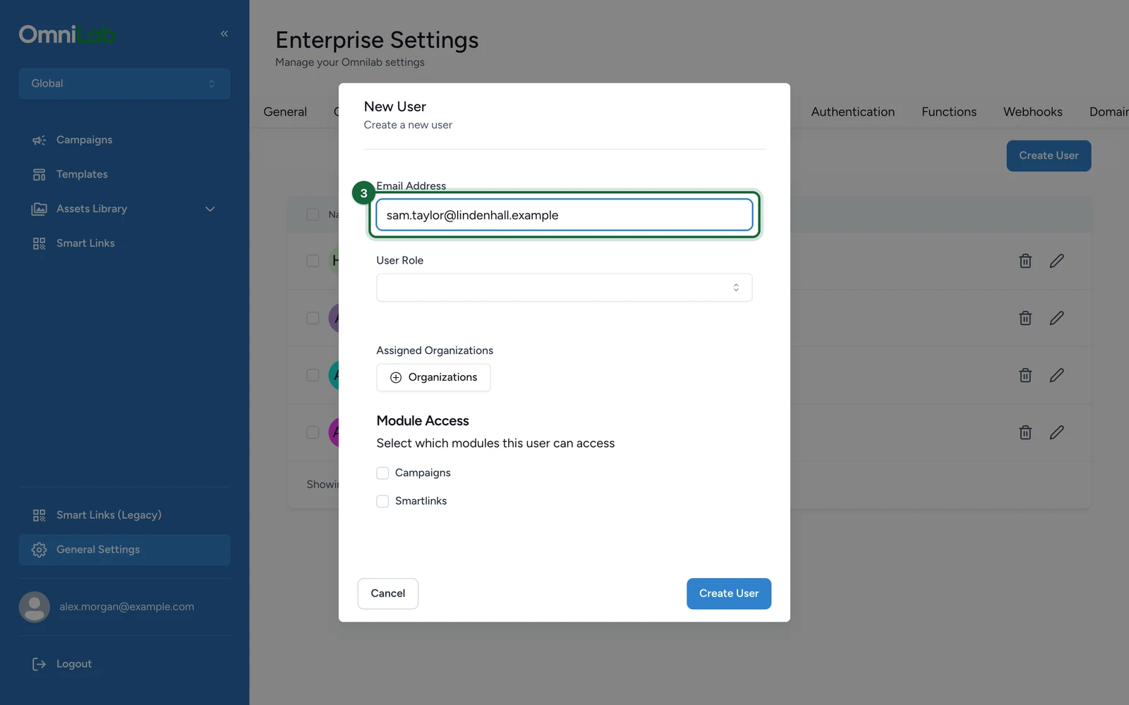Click trash icon on the last user row
This screenshot has width=1129, height=705.
pyautogui.click(x=1025, y=432)
